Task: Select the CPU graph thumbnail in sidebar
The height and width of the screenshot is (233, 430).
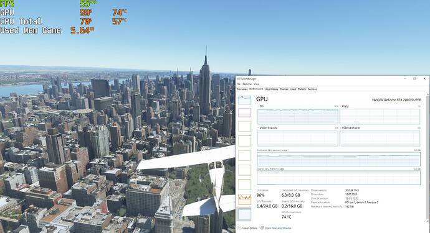Action: [x=244, y=100]
